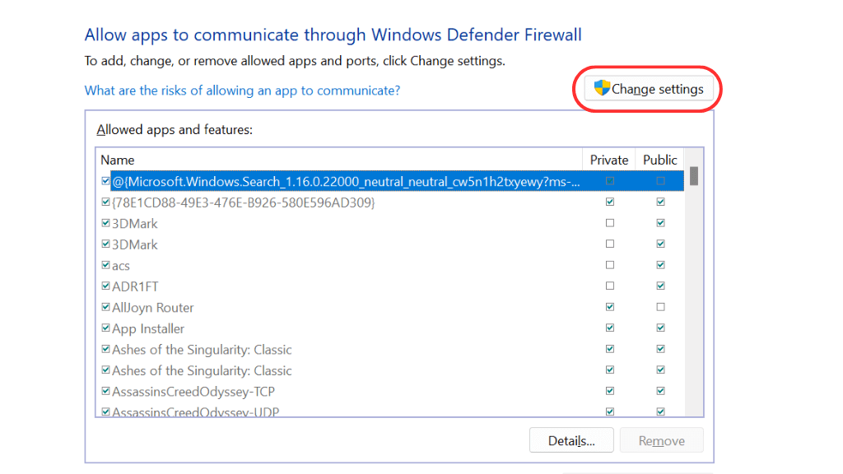This screenshot has height=474, width=843.
Task: Click the Details... button
Action: tap(571, 441)
